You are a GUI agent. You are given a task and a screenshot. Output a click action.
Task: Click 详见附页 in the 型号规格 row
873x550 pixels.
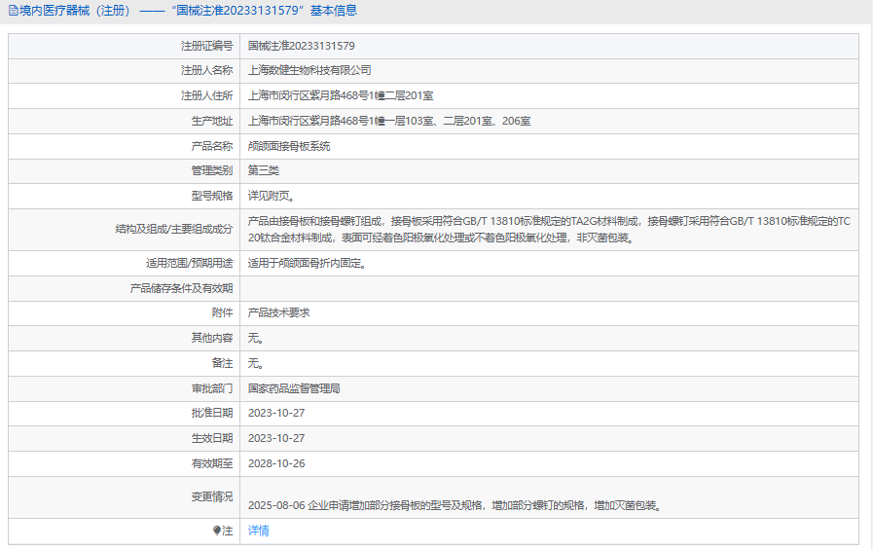point(271,196)
